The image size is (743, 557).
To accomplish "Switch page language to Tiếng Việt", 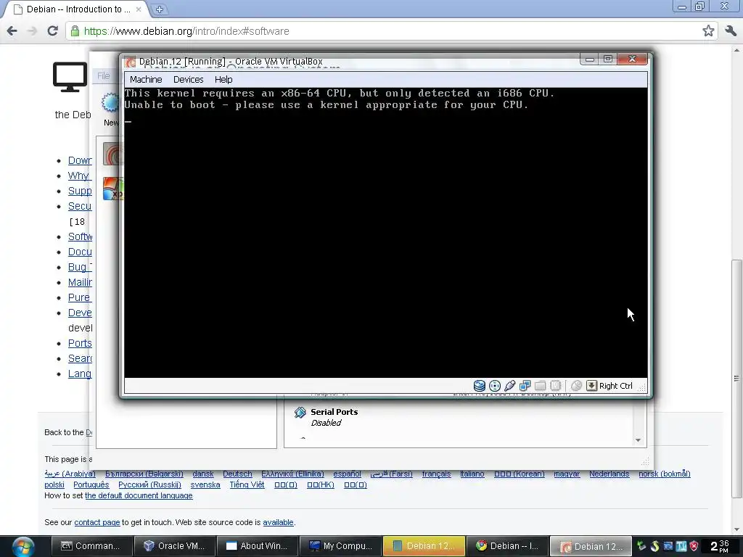I will [247, 484].
